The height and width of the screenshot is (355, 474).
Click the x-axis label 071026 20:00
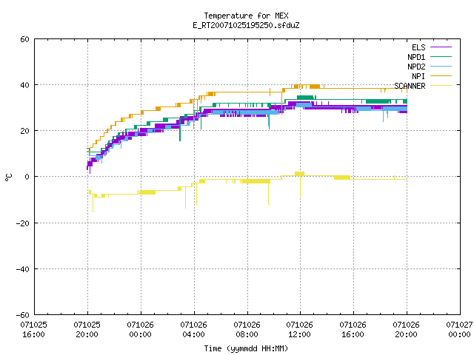click(407, 330)
